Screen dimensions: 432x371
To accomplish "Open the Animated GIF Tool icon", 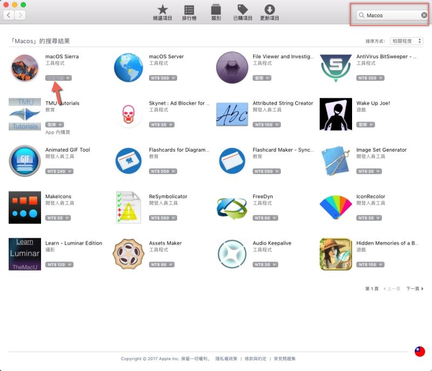I will click(25, 160).
